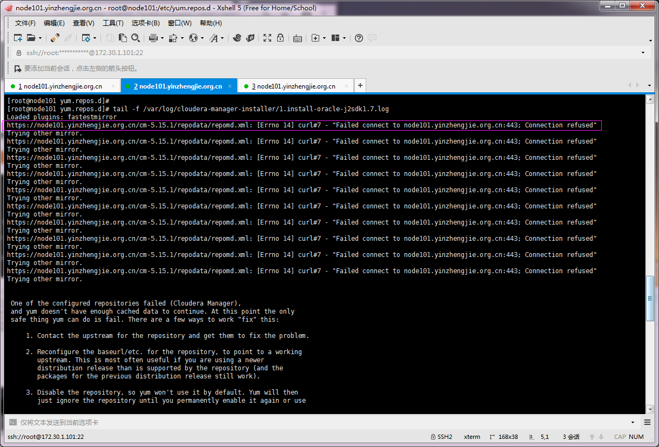
Task: Expand the Print dropdown arrow
Action: pos(162,38)
